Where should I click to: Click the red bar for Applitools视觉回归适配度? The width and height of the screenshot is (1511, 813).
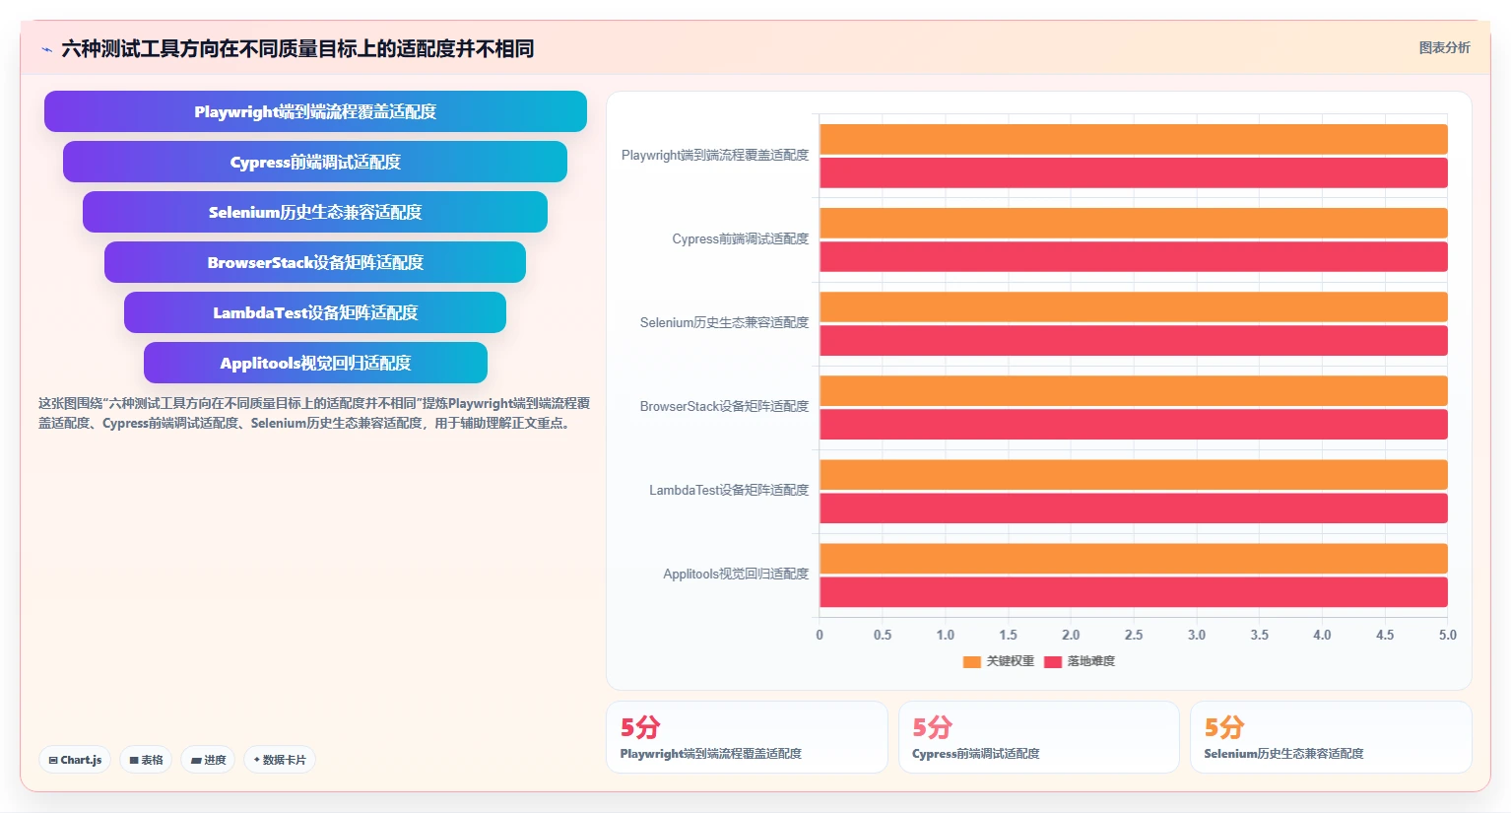tap(1134, 591)
